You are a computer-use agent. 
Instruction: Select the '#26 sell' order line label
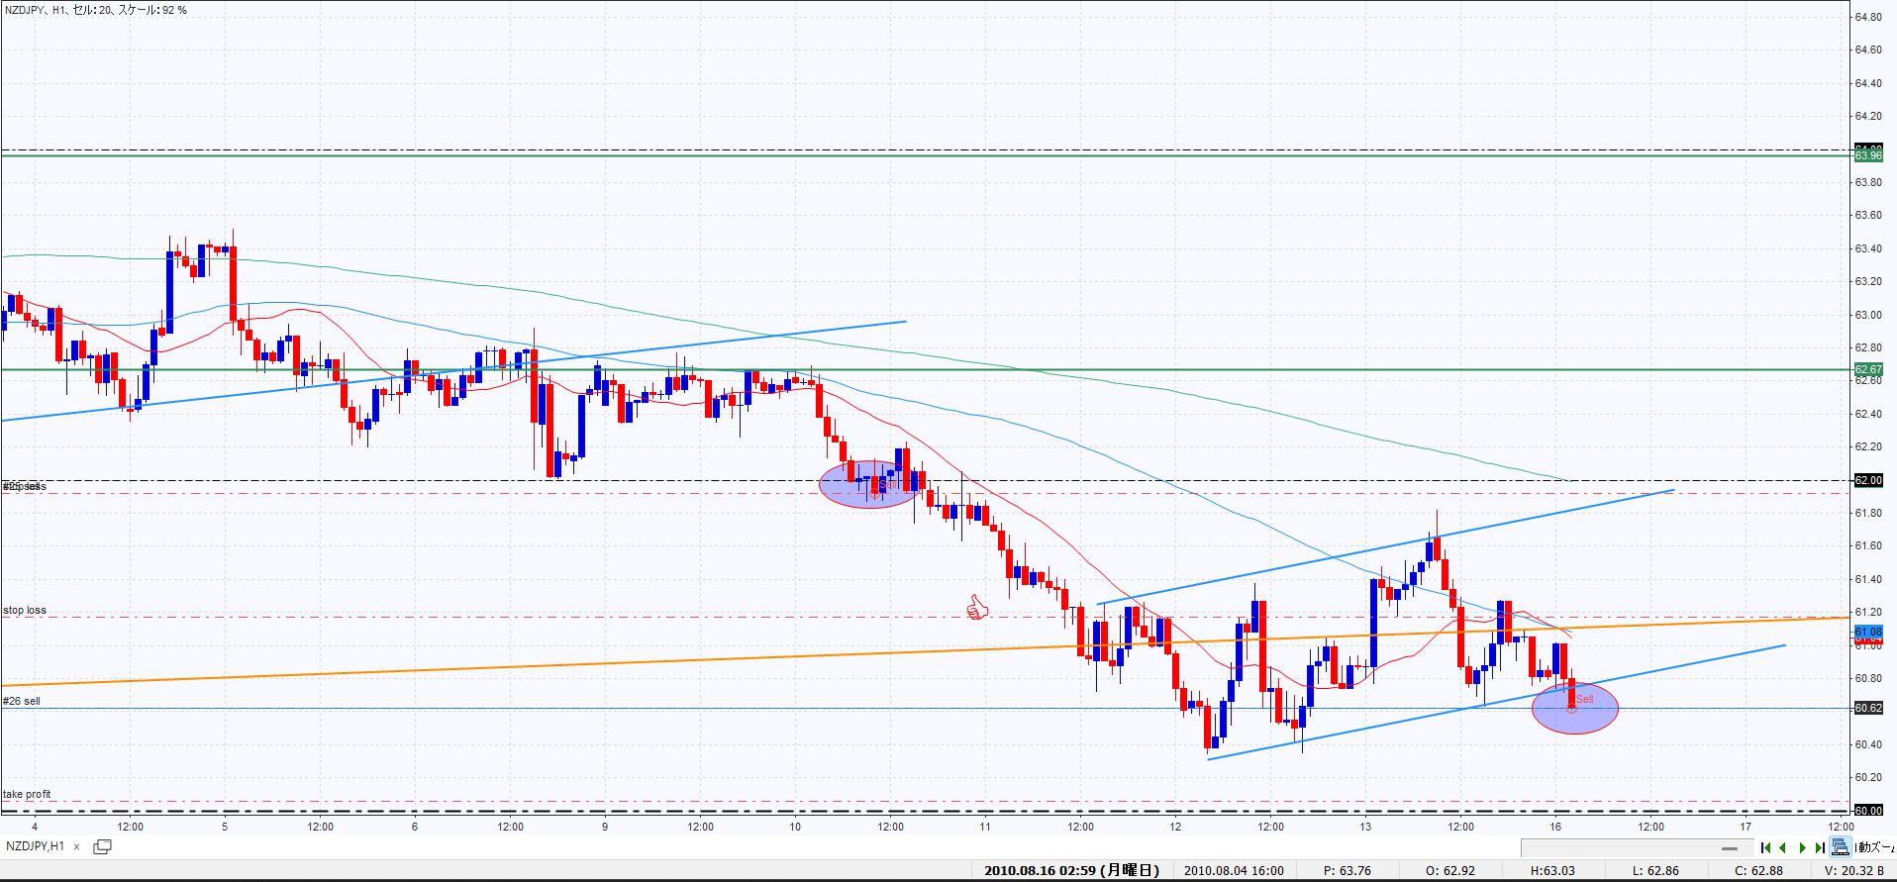(22, 701)
